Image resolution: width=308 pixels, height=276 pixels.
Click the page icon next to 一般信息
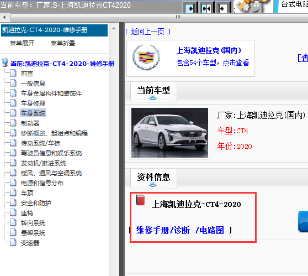pyautogui.click(x=13, y=83)
